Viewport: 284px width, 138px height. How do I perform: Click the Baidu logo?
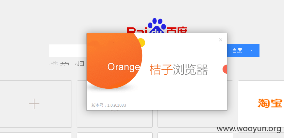[x=157, y=25]
